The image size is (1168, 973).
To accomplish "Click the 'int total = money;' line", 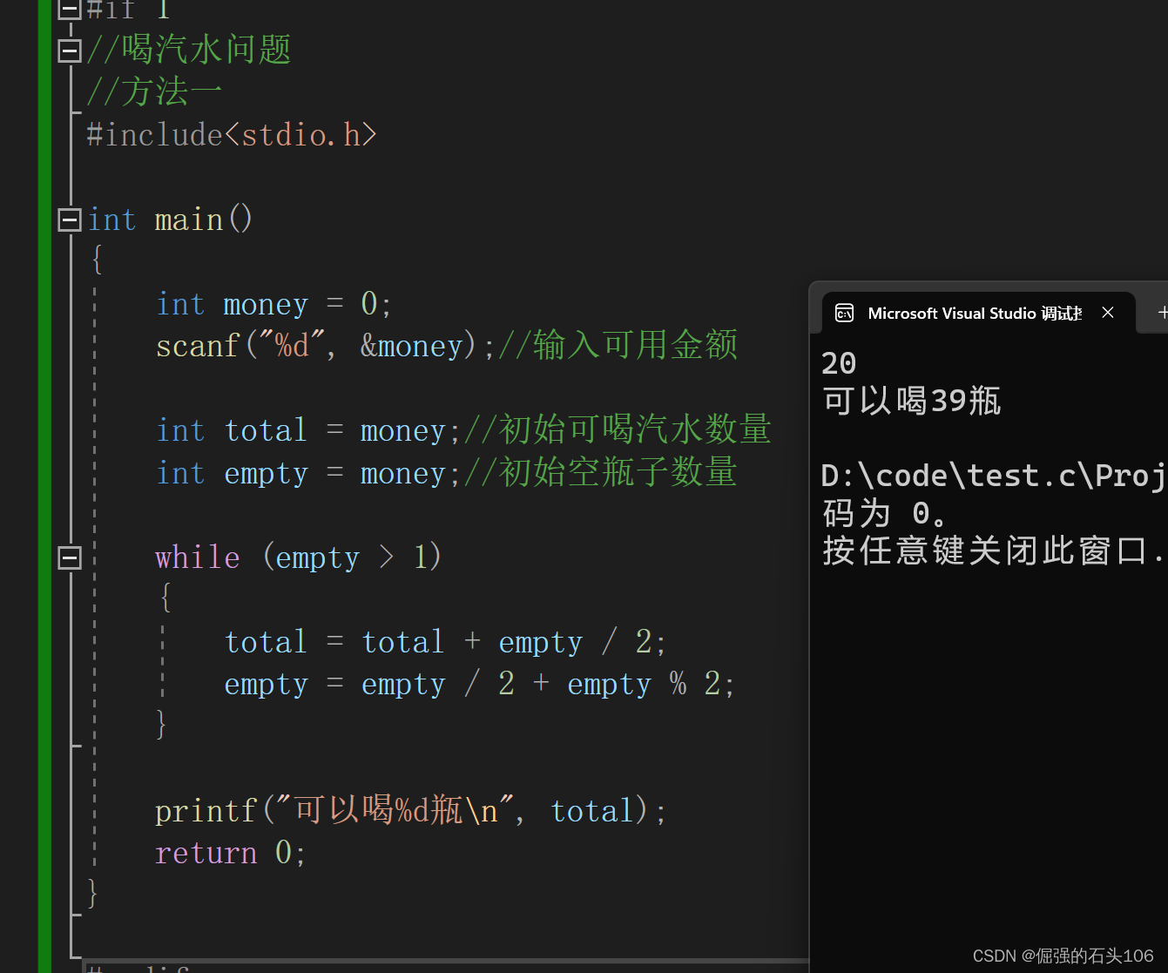I will pyautogui.click(x=308, y=430).
